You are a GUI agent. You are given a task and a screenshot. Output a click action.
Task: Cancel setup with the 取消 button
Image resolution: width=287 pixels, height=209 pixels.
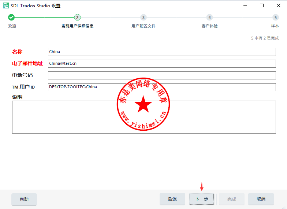261,199
